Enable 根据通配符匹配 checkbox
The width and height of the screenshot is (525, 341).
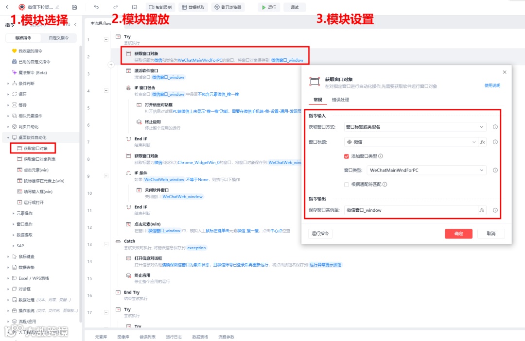click(x=347, y=184)
